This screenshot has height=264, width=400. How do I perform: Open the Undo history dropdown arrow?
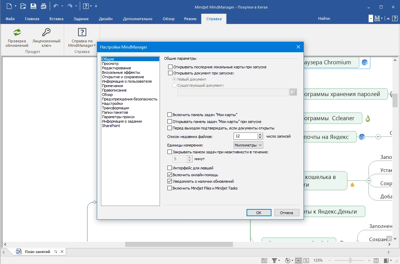(62, 6)
